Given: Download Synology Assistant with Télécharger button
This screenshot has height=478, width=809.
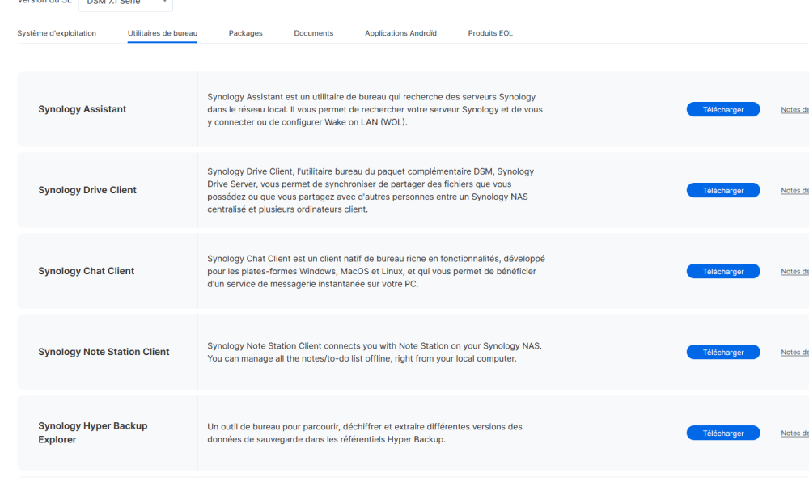Looking at the screenshot, I should tap(723, 109).
